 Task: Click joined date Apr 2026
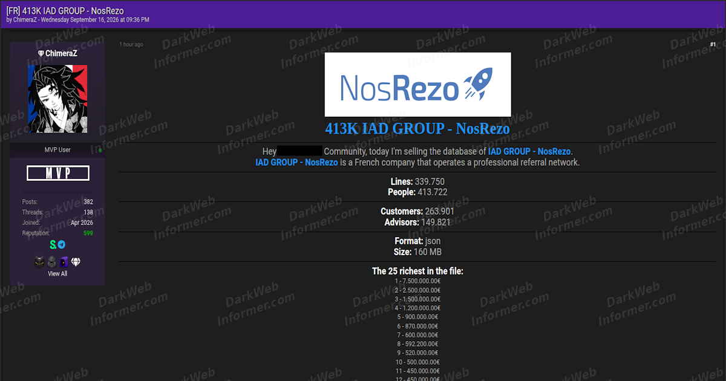coord(82,223)
